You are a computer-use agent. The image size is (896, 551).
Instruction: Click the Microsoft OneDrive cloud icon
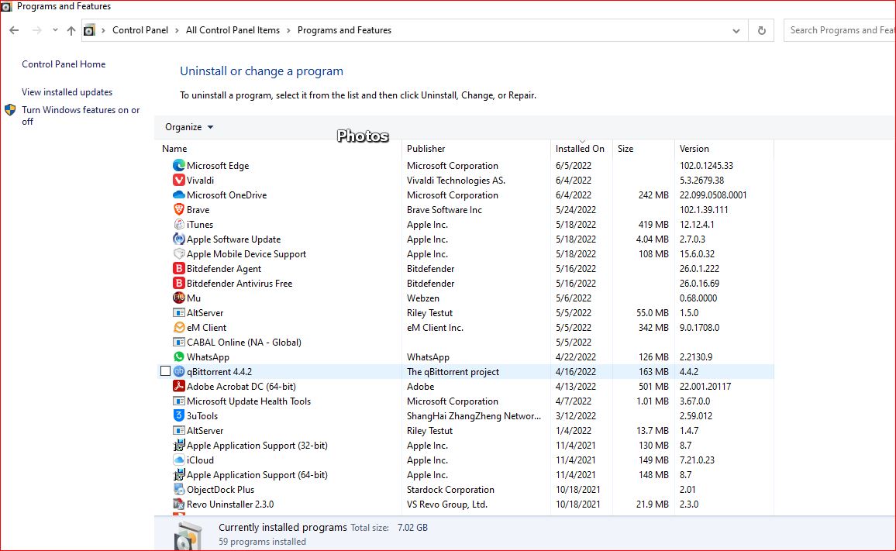pos(179,195)
